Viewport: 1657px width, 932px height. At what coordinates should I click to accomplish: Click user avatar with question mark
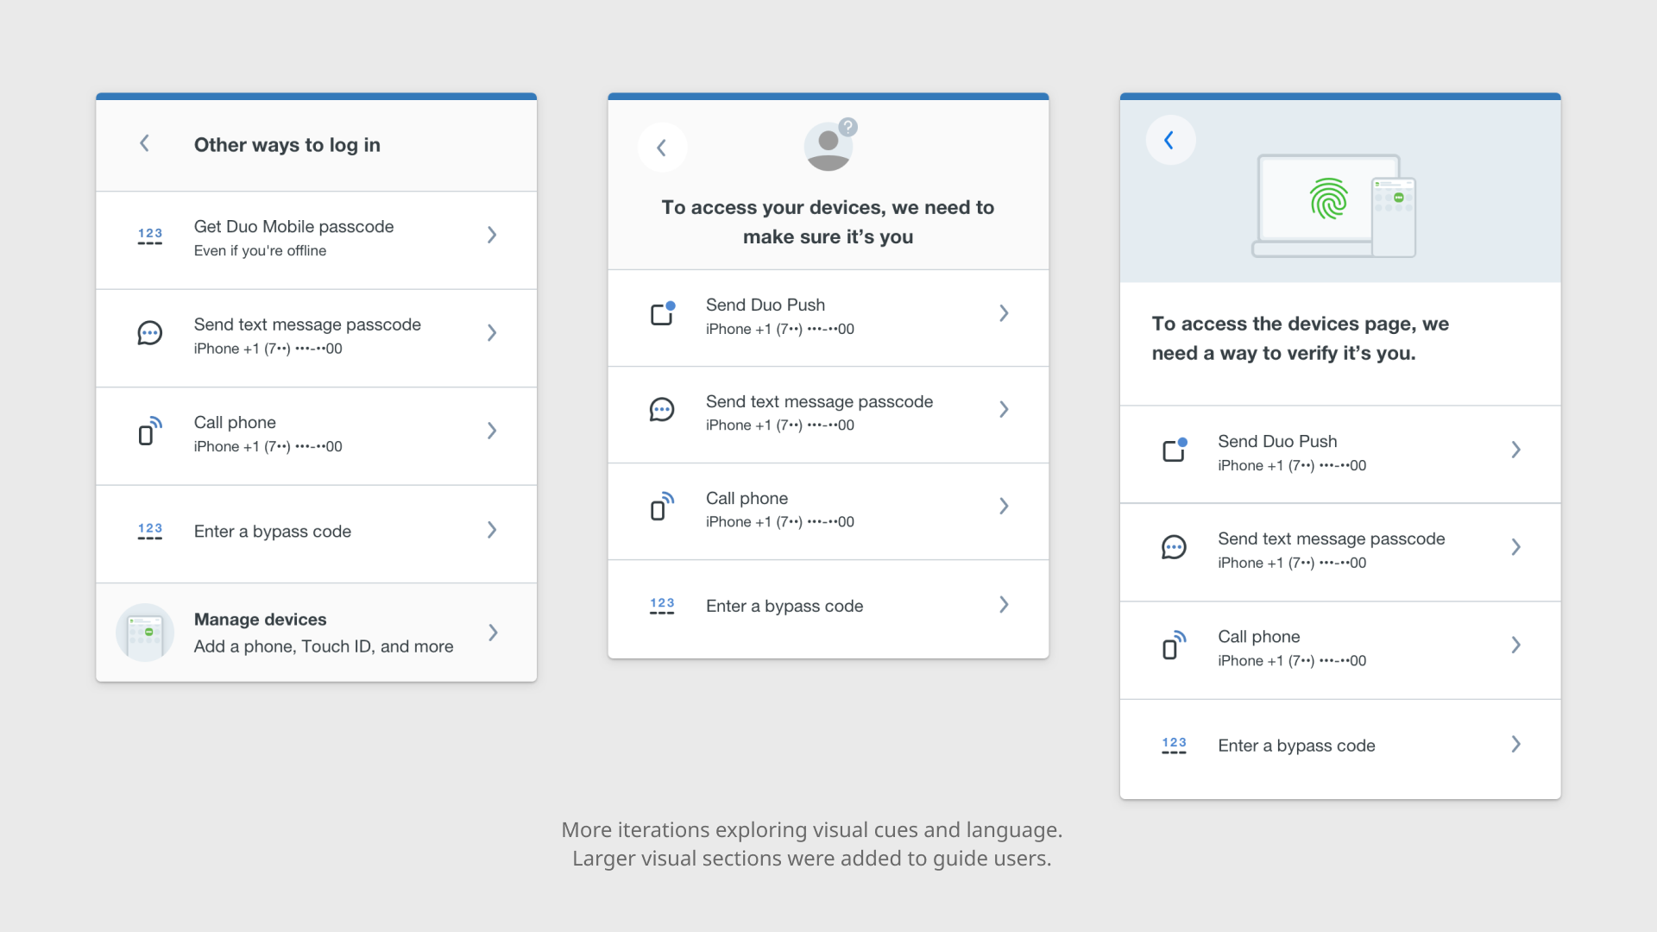(829, 144)
